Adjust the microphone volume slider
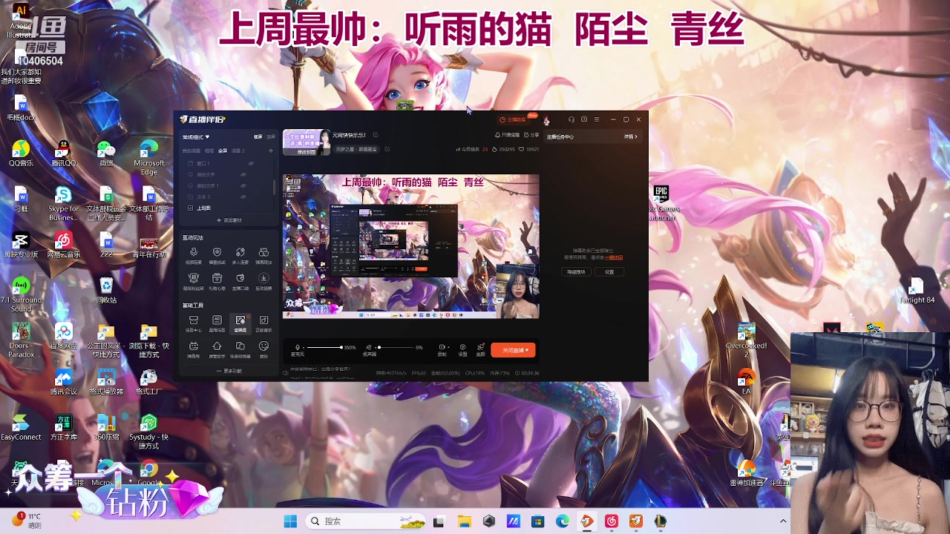Viewport: 950px width, 534px height. [x=324, y=347]
